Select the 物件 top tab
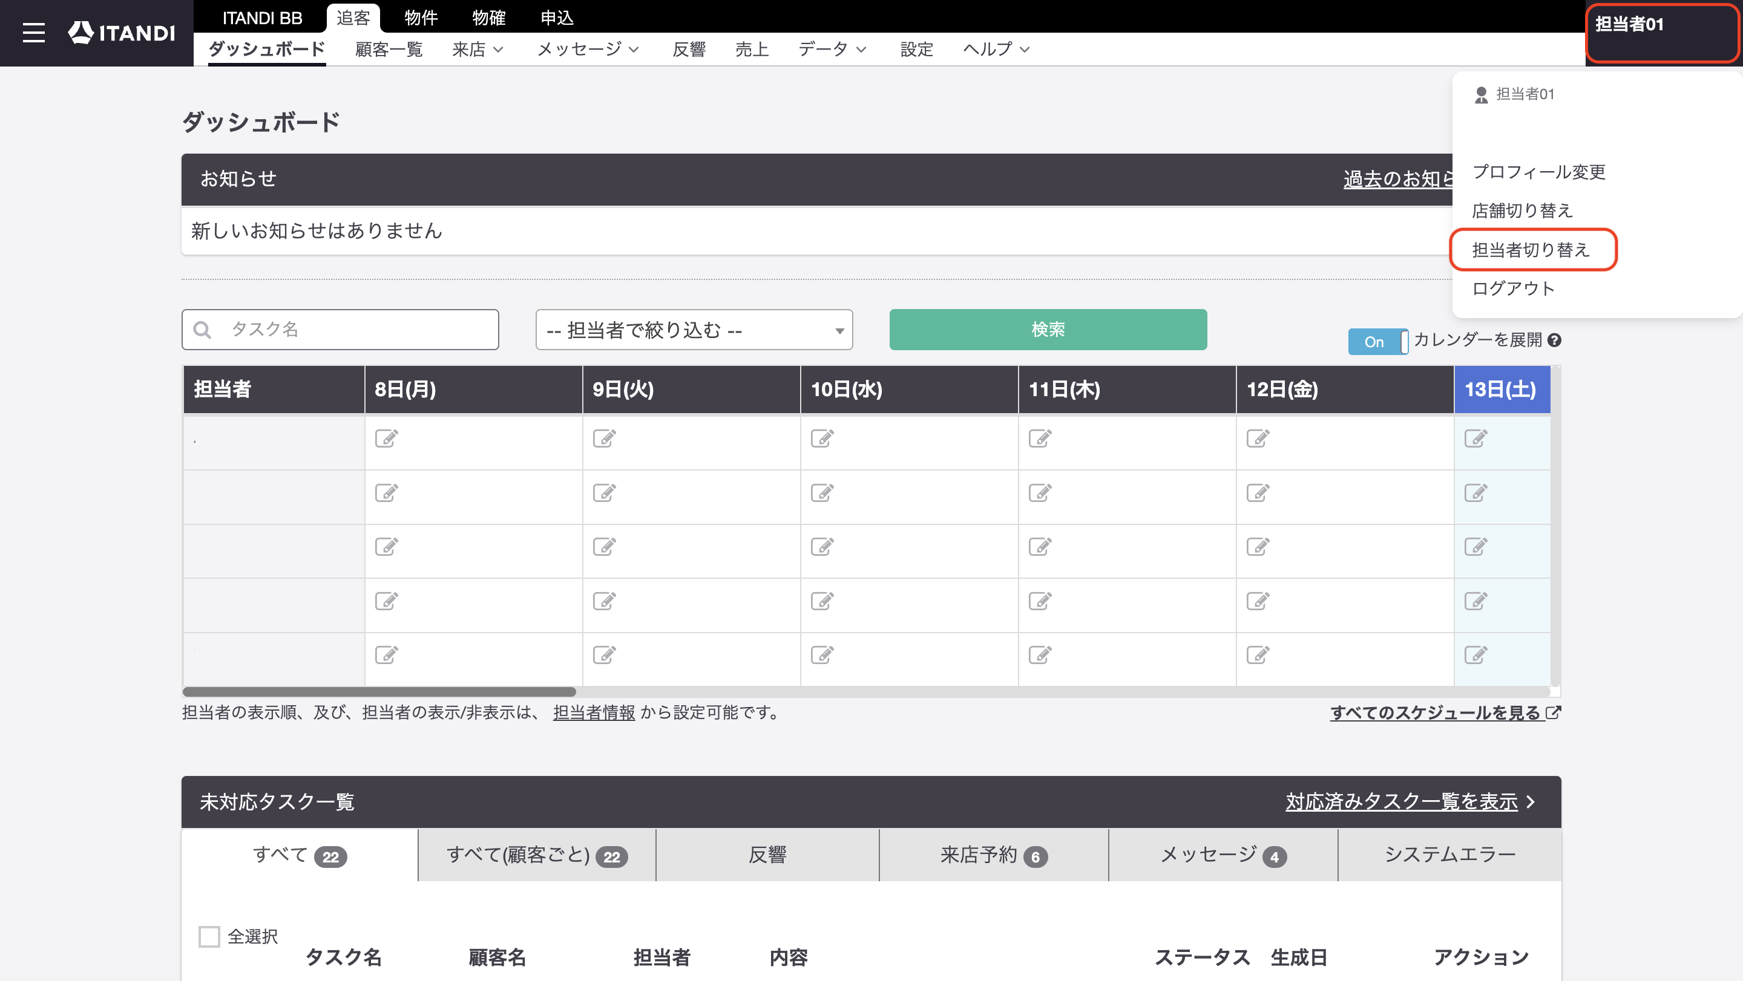The width and height of the screenshot is (1743, 981). (421, 18)
